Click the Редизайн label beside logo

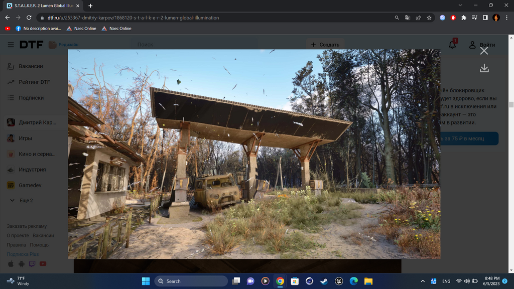pyautogui.click(x=68, y=45)
